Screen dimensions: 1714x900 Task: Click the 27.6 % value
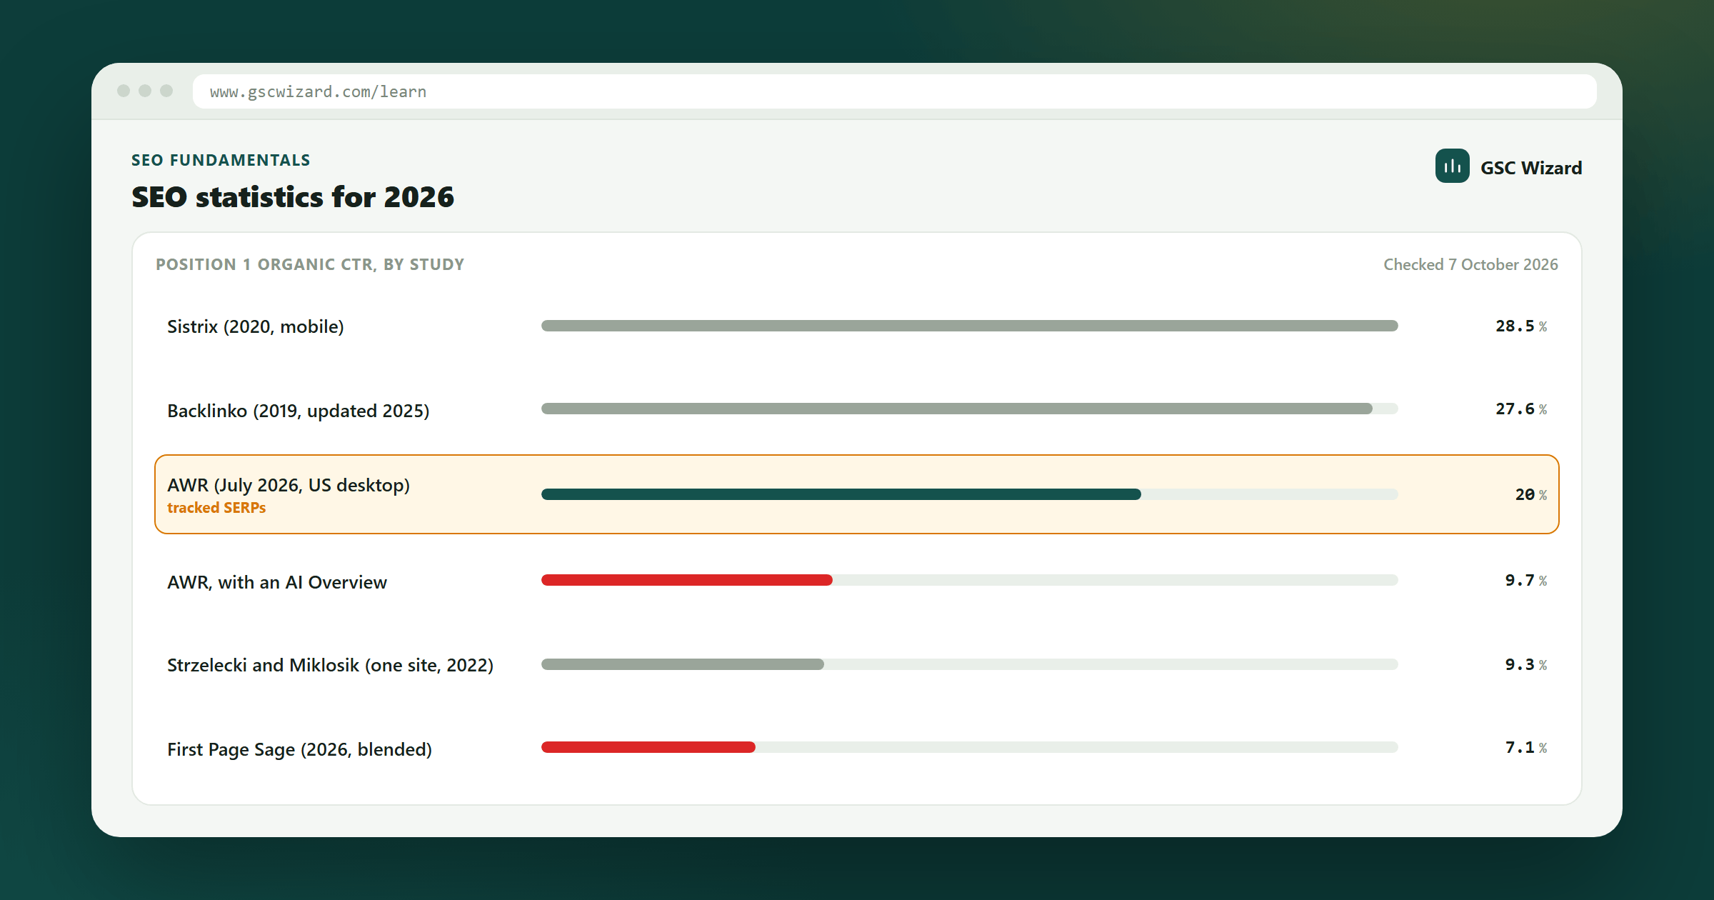[x=1521, y=409]
